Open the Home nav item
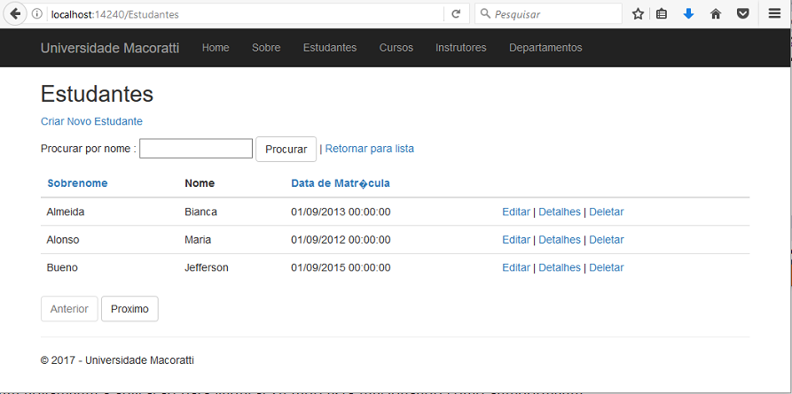Viewport: 792px width, 394px height. tap(216, 48)
